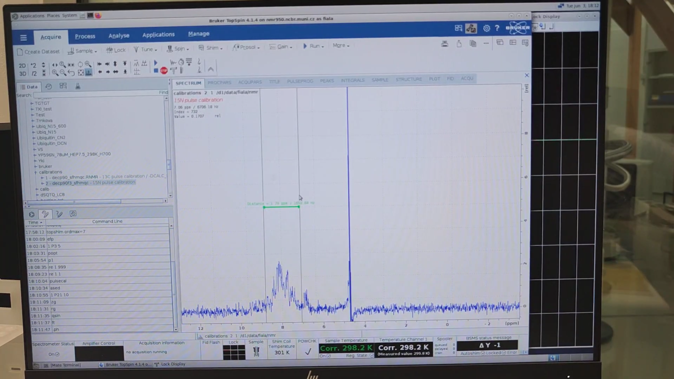
Task: Open the thermometer temperature icon
Action: [x=181, y=70]
